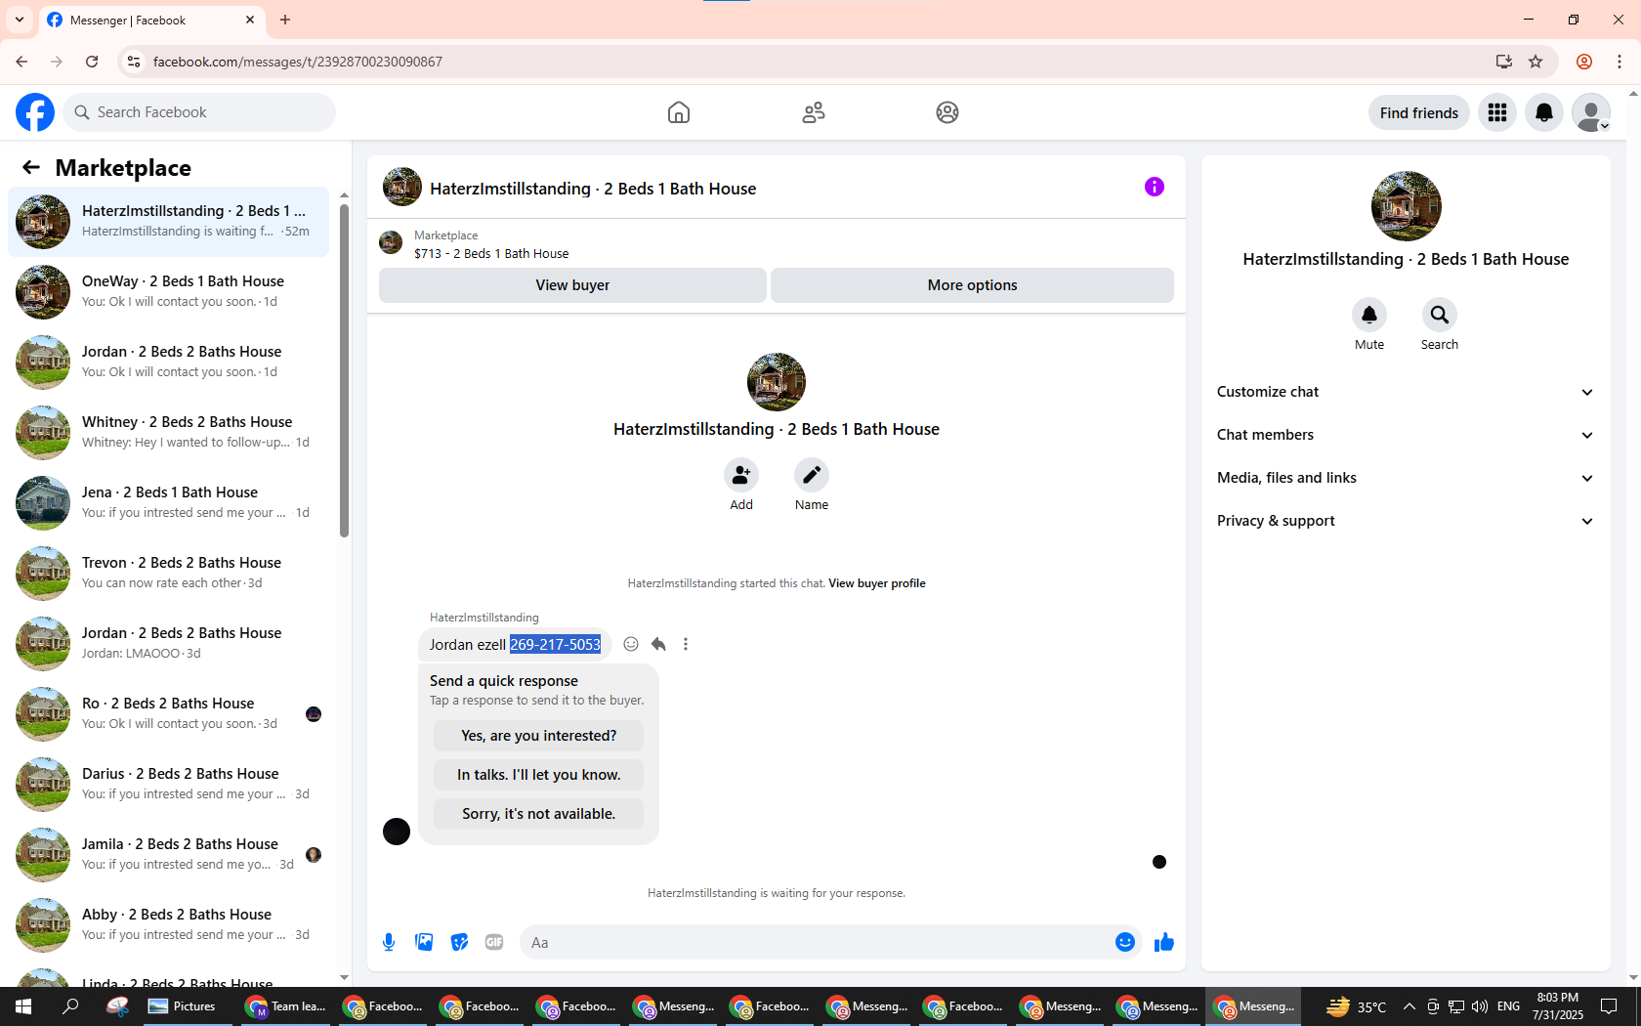Reload the page
The width and height of the screenshot is (1641, 1026).
(92, 62)
